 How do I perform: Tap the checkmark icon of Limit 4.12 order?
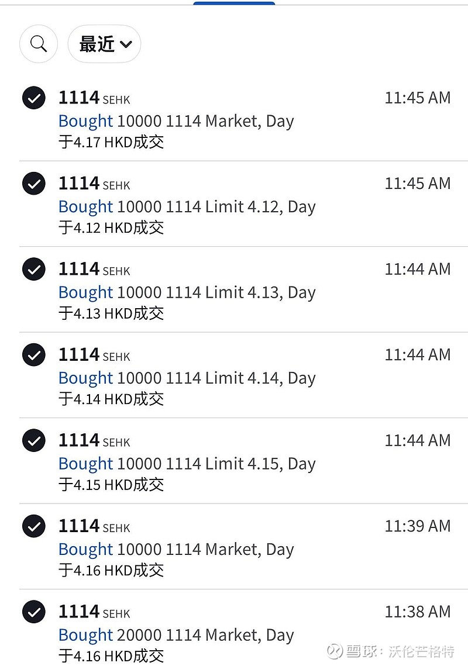click(34, 184)
